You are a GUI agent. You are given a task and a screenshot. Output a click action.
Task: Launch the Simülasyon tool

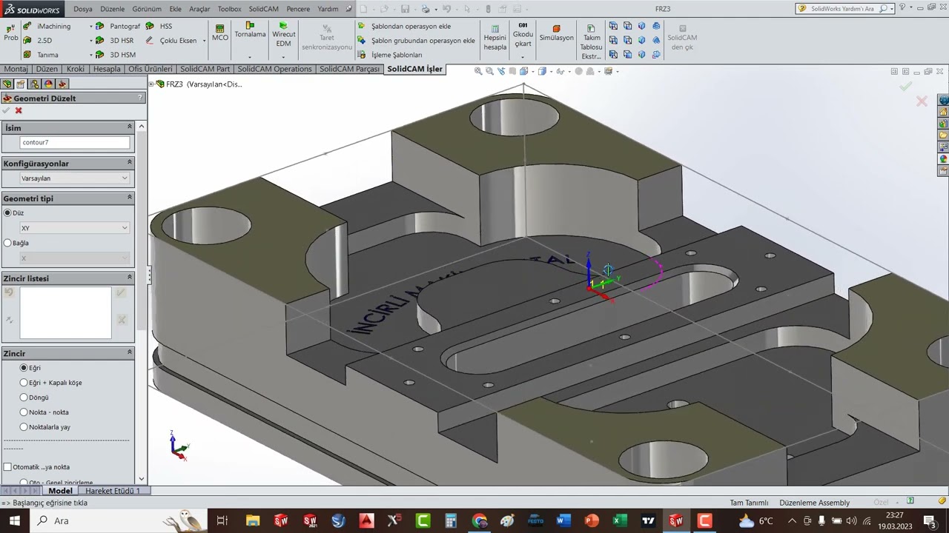pyautogui.click(x=556, y=33)
